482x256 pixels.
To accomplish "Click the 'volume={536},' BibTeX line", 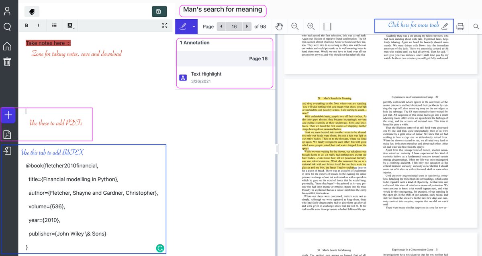I will tap(47, 206).
